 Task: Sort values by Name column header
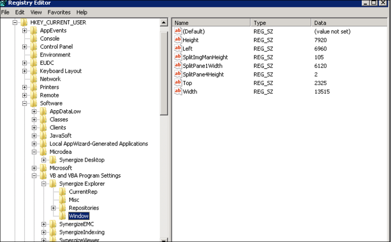[x=211, y=23]
